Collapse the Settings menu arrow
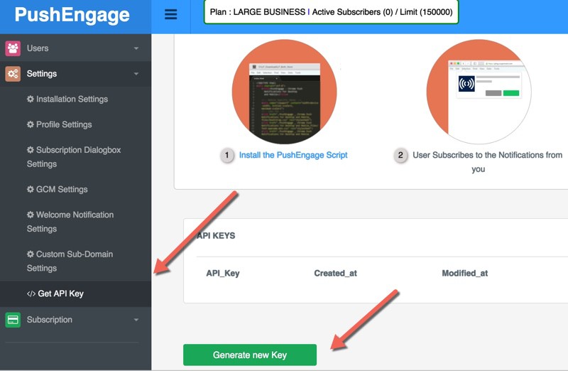This screenshot has width=568, height=371. click(136, 74)
